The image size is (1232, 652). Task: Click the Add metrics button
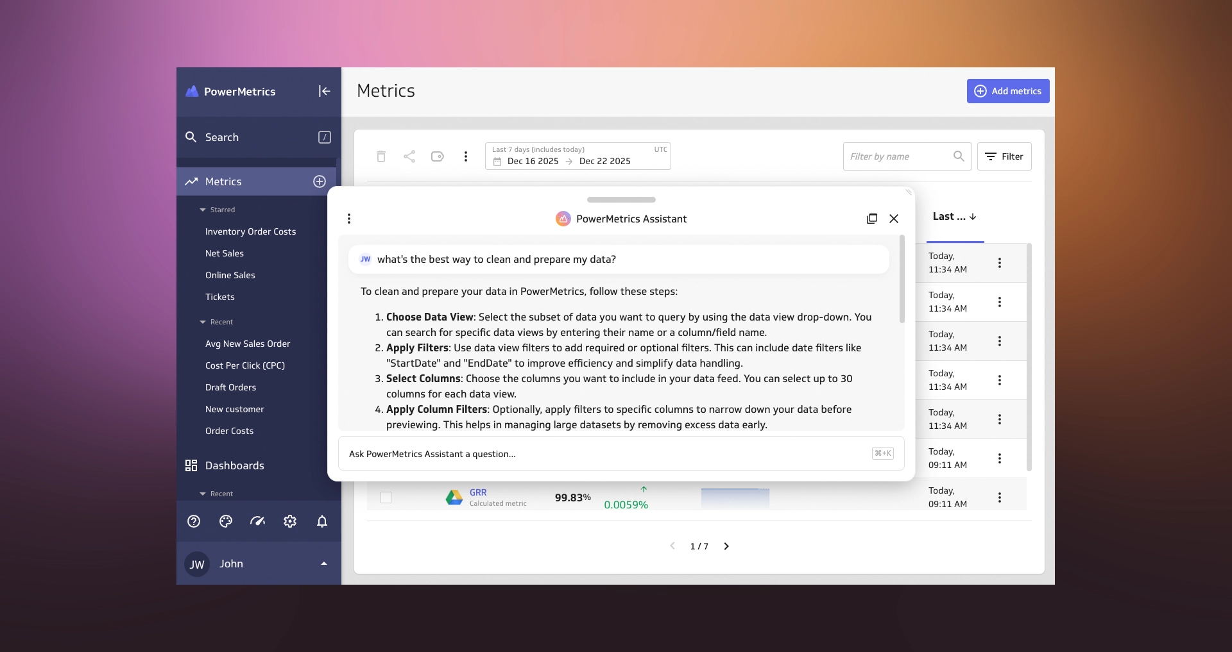1007,91
